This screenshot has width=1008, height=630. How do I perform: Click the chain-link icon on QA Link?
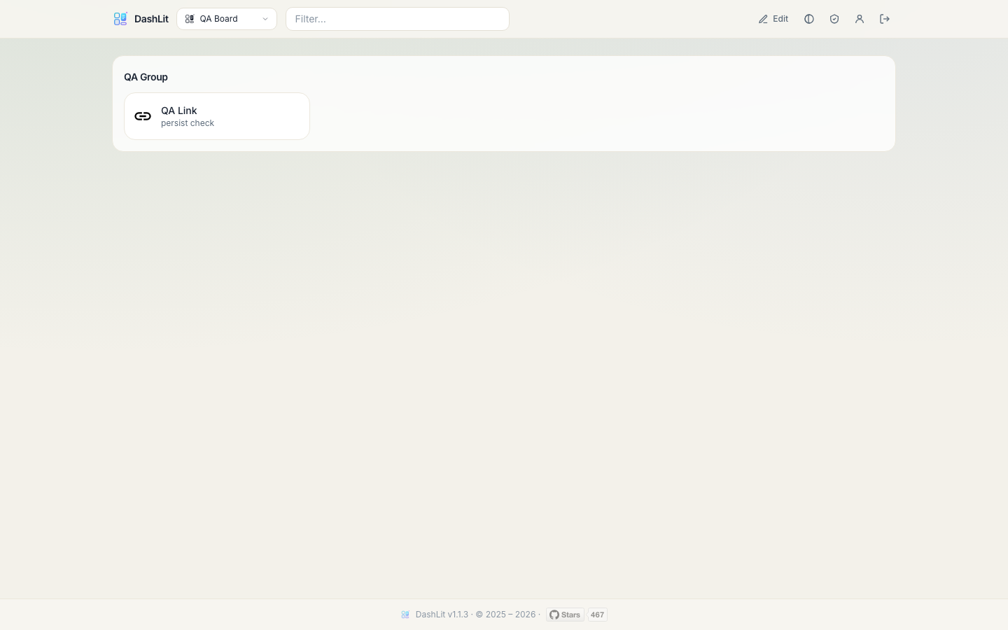point(143,116)
